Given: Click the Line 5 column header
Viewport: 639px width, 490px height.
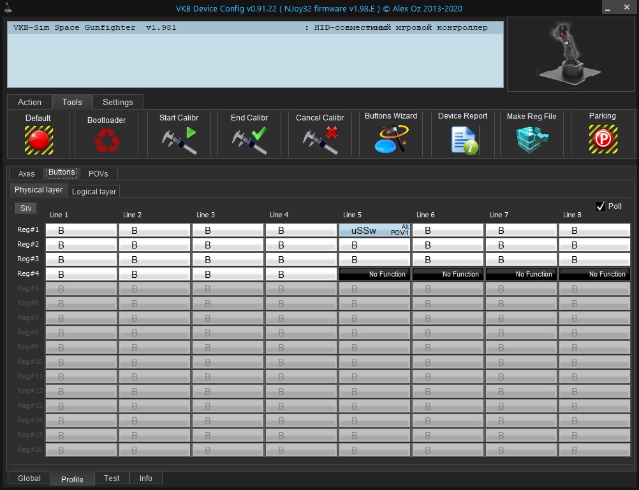Looking at the screenshot, I should click(352, 215).
